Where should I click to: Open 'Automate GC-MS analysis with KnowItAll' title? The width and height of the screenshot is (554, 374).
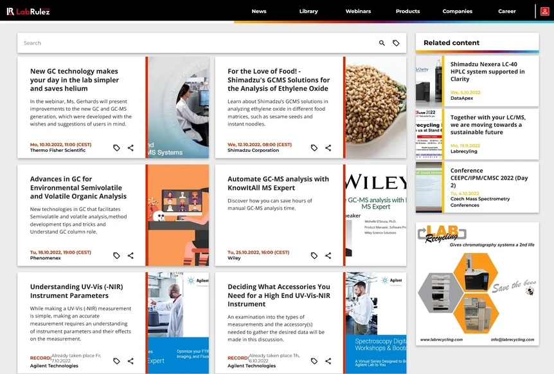(278, 183)
